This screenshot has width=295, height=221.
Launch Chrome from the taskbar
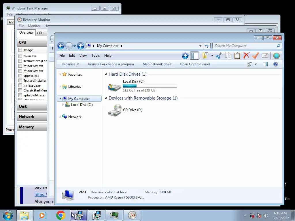[x=60, y=215]
